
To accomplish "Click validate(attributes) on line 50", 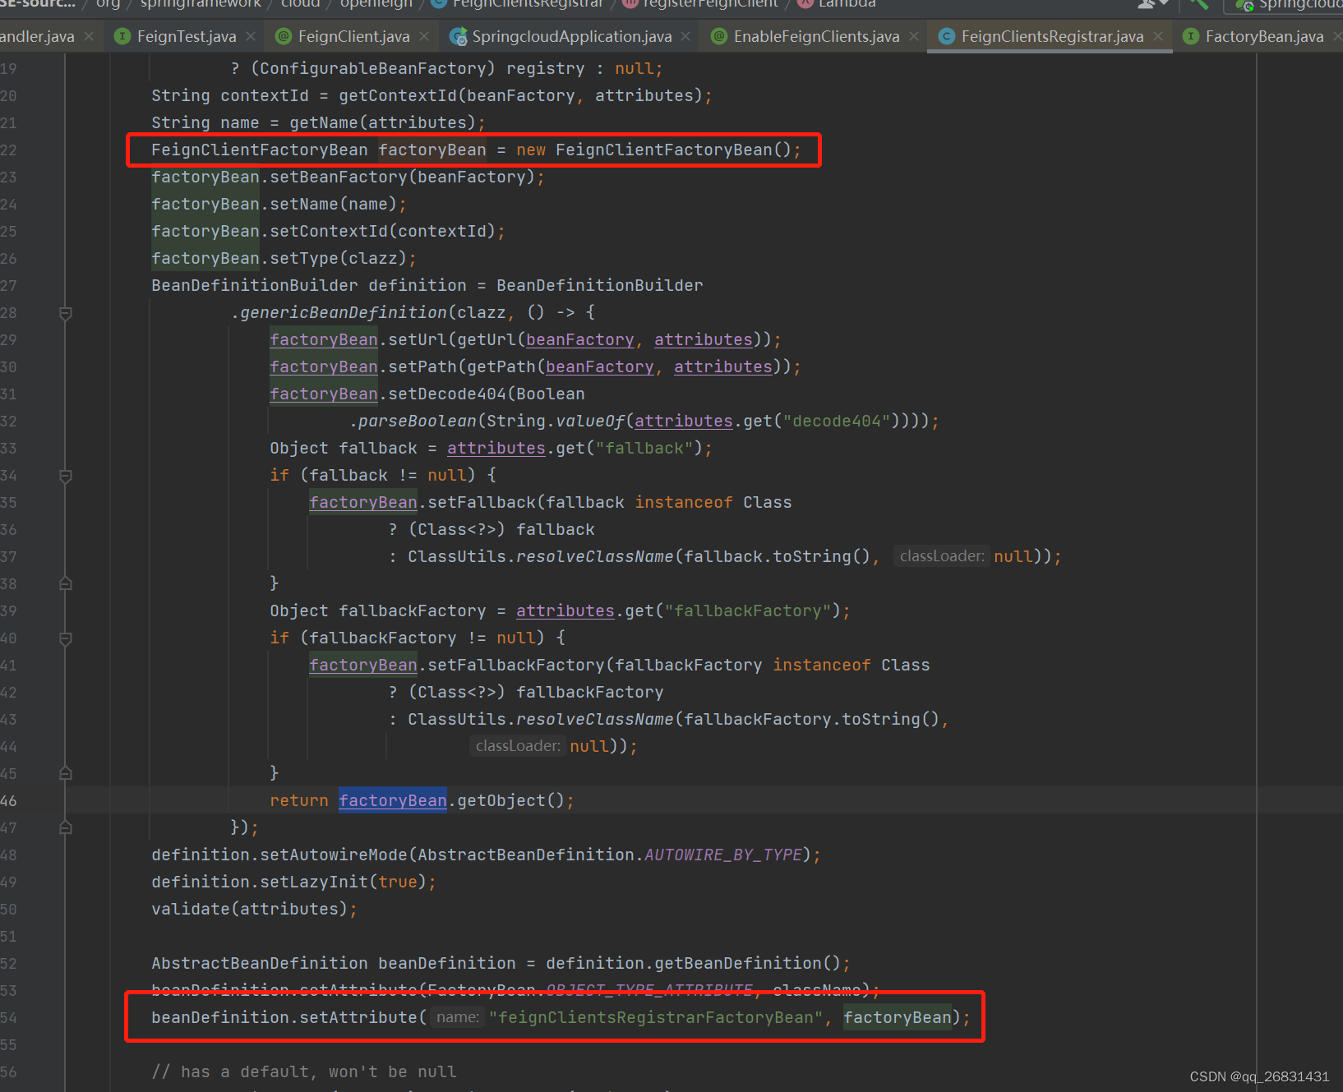I will click(x=250, y=910).
